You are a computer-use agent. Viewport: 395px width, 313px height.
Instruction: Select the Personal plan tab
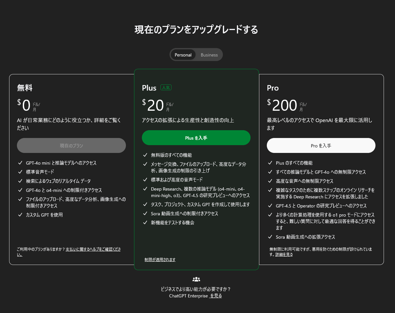click(x=183, y=55)
